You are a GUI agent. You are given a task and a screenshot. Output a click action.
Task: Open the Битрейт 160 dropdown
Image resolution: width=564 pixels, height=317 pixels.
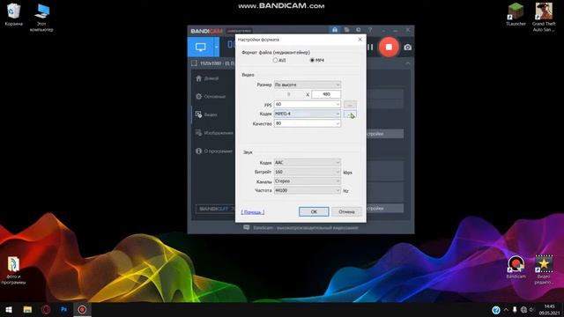[308, 172]
